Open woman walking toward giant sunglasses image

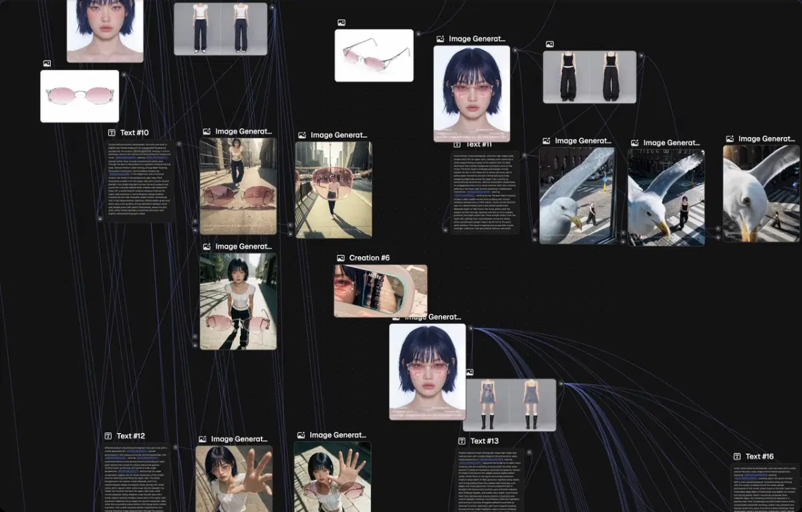(x=238, y=186)
